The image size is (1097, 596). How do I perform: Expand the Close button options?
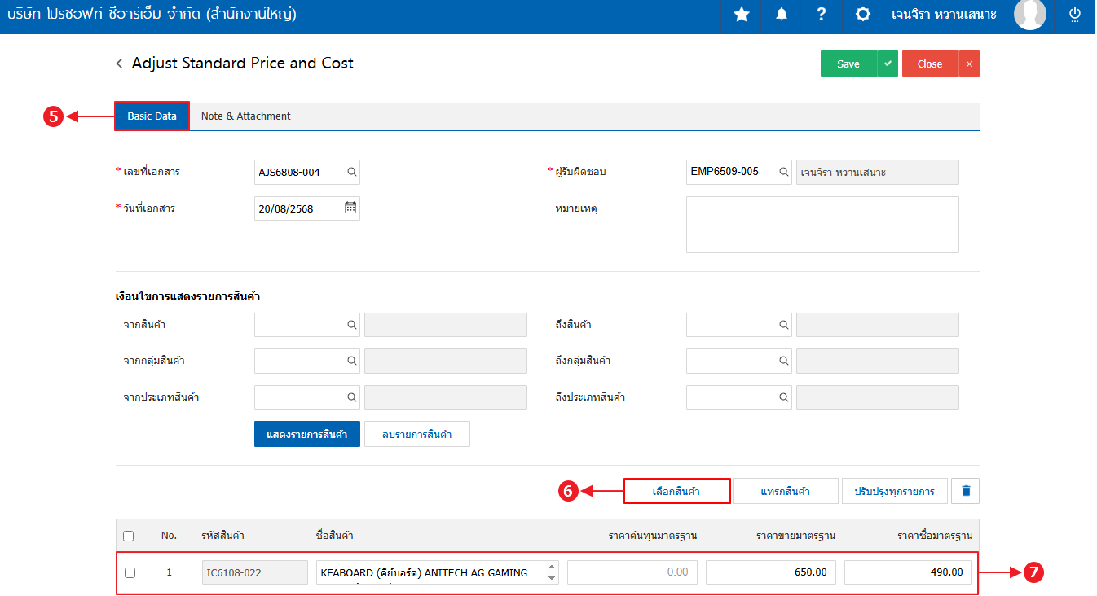[969, 64]
